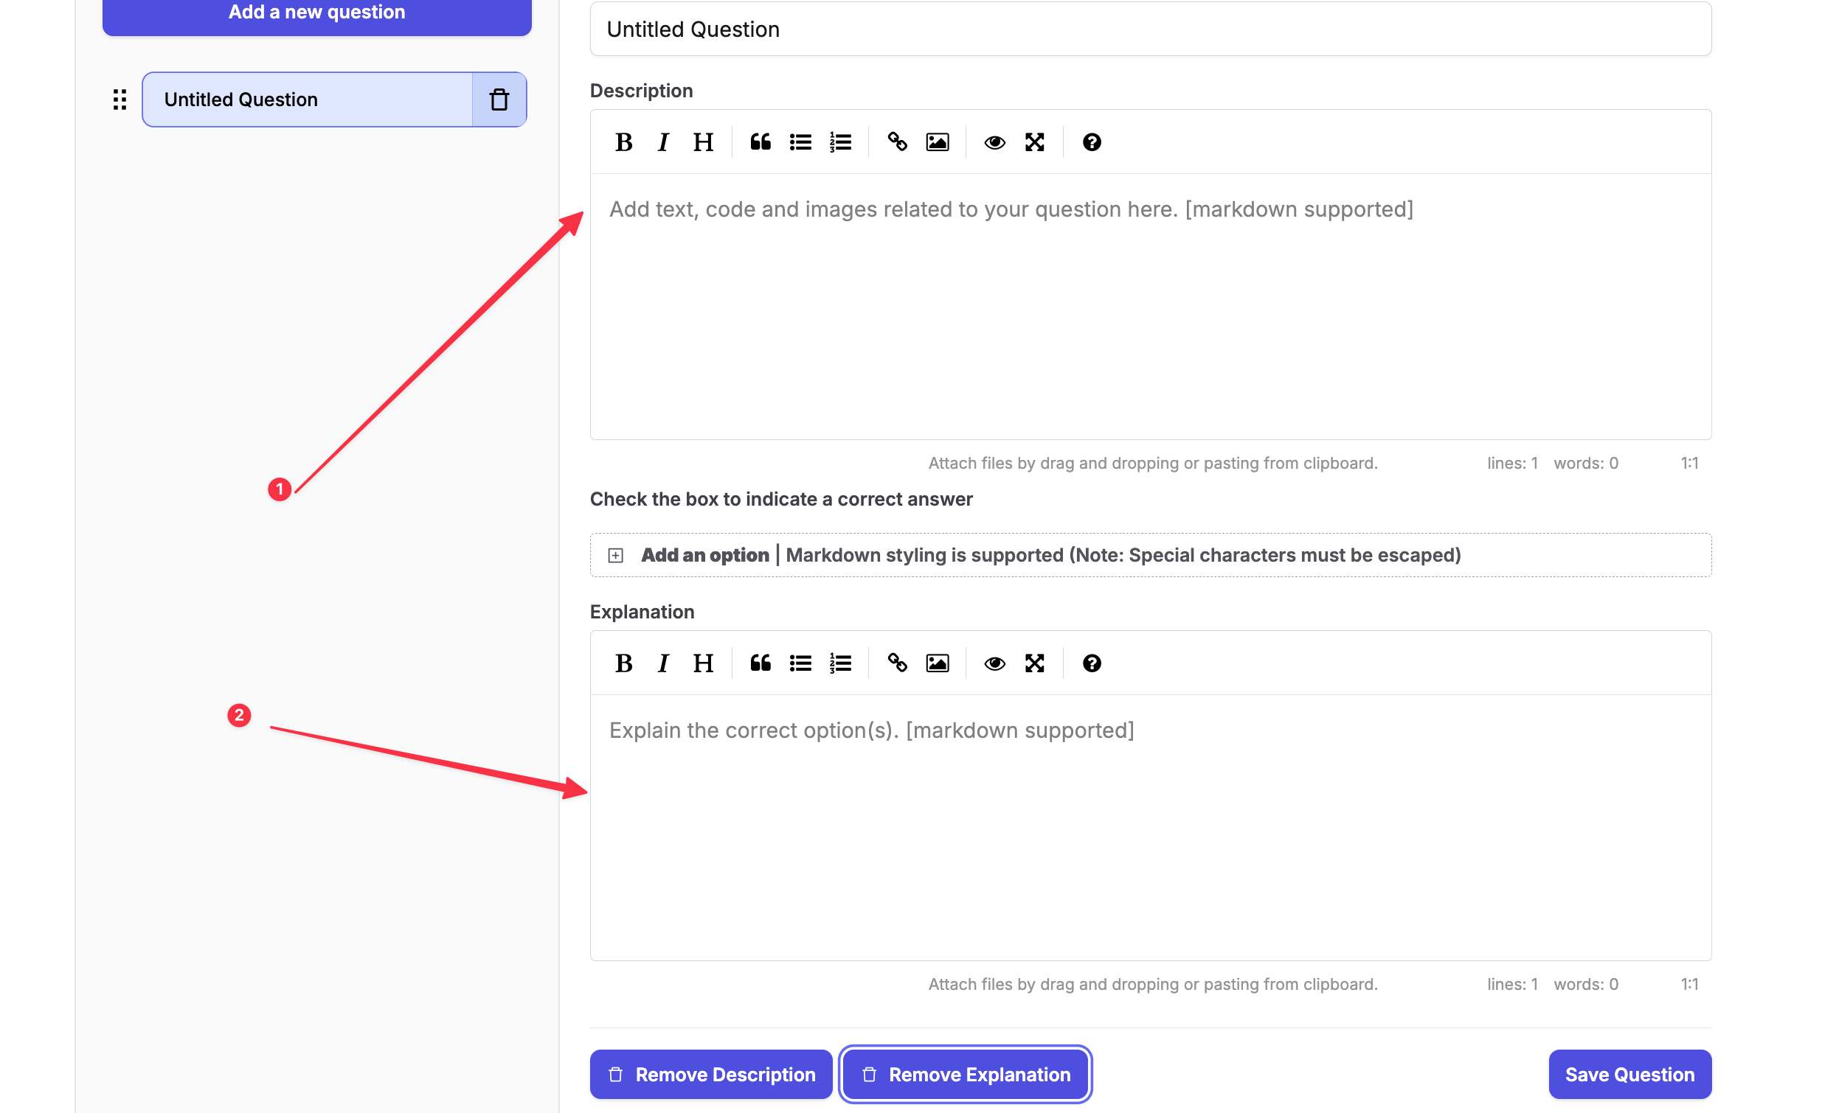Toggle fullscreen in Description editor
Viewport: 1822px width, 1113px height.
click(x=1034, y=142)
